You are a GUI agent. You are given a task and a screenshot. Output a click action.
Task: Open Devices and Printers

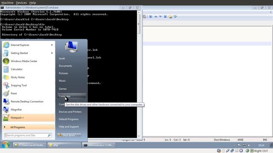pyautogui.click(x=70, y=112)
